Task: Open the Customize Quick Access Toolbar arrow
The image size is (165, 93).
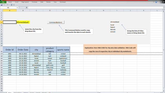Action: (x=14, y=5)
